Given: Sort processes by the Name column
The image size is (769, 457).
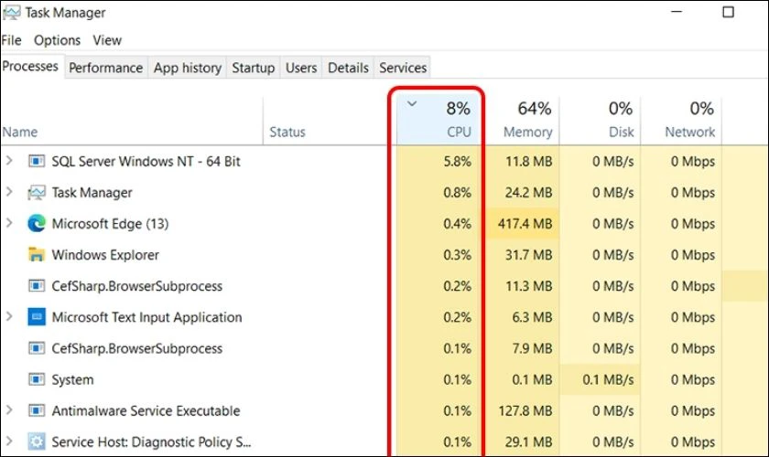Looking at the screenshot, I should pos(132,121).
